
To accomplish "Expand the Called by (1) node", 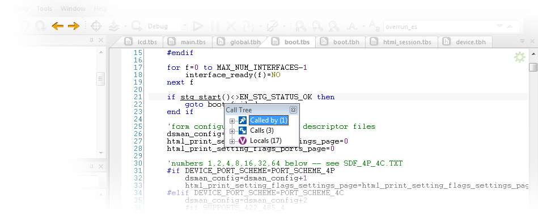I will click(232, 121).
